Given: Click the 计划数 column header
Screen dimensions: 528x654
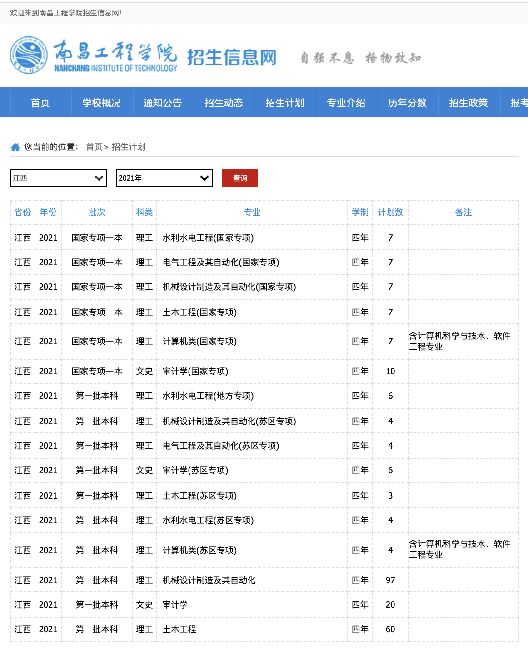Looking at the screenshot, I should (390, 212).
